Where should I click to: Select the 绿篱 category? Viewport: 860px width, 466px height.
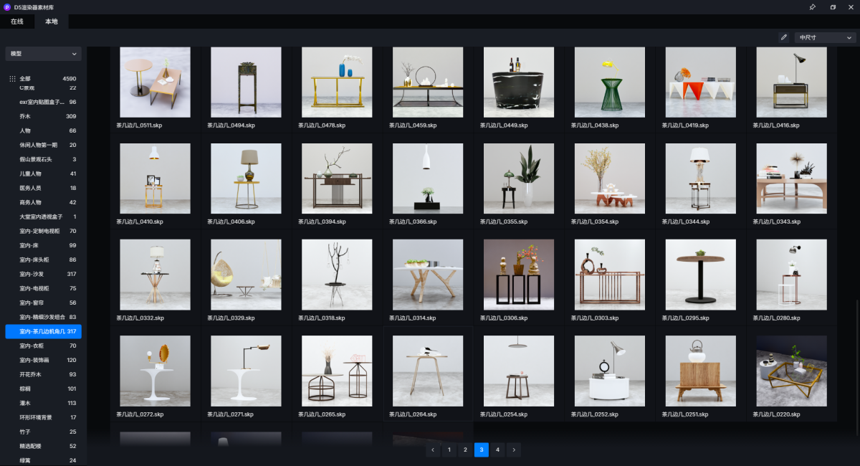point(44,460)
